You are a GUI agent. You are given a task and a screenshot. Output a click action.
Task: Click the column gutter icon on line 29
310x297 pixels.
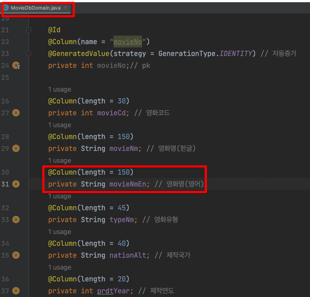(x=16, y=148)
